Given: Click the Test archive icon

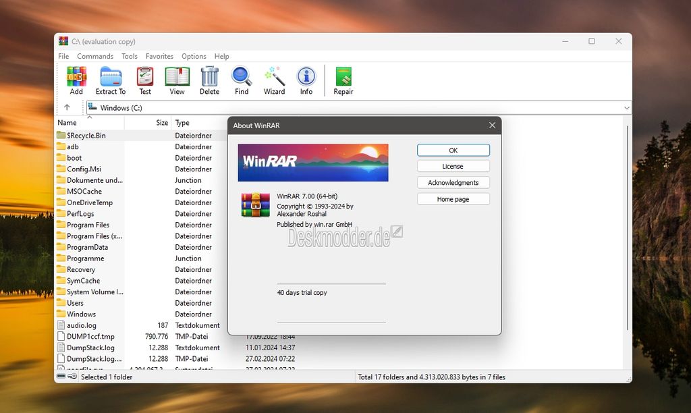Looking at the screenshot, I should 144,79.
